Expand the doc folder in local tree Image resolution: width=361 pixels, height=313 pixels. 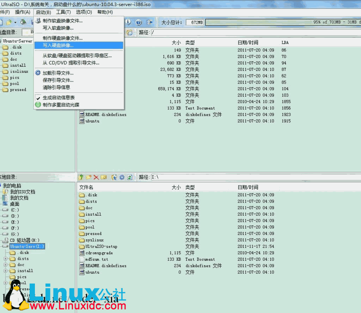click(6, 265)
